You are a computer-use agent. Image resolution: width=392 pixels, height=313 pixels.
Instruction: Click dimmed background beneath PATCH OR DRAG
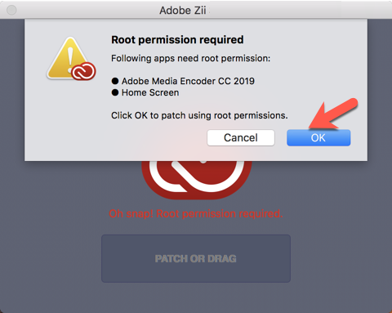coord(196,297)
